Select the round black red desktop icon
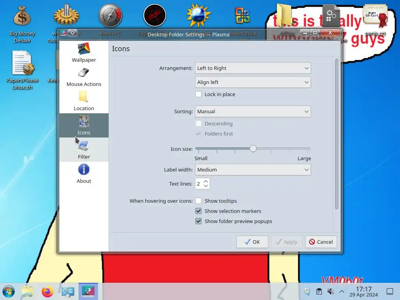400x300 pixels. tap(155, 15)
